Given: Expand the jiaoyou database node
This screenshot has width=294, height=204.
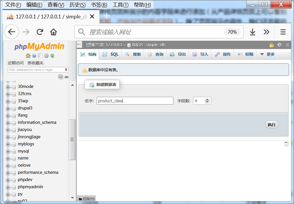Looking at the screenshot, I should [8, 130].
